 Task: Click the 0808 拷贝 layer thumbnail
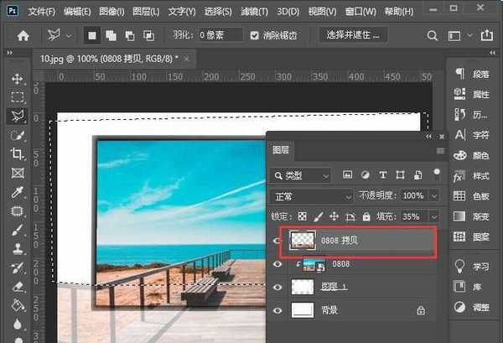coord(301,242)
